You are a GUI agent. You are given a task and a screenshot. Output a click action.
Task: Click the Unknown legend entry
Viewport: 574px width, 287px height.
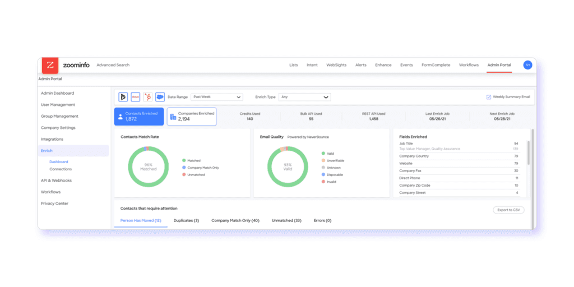(x=331, y=168)
